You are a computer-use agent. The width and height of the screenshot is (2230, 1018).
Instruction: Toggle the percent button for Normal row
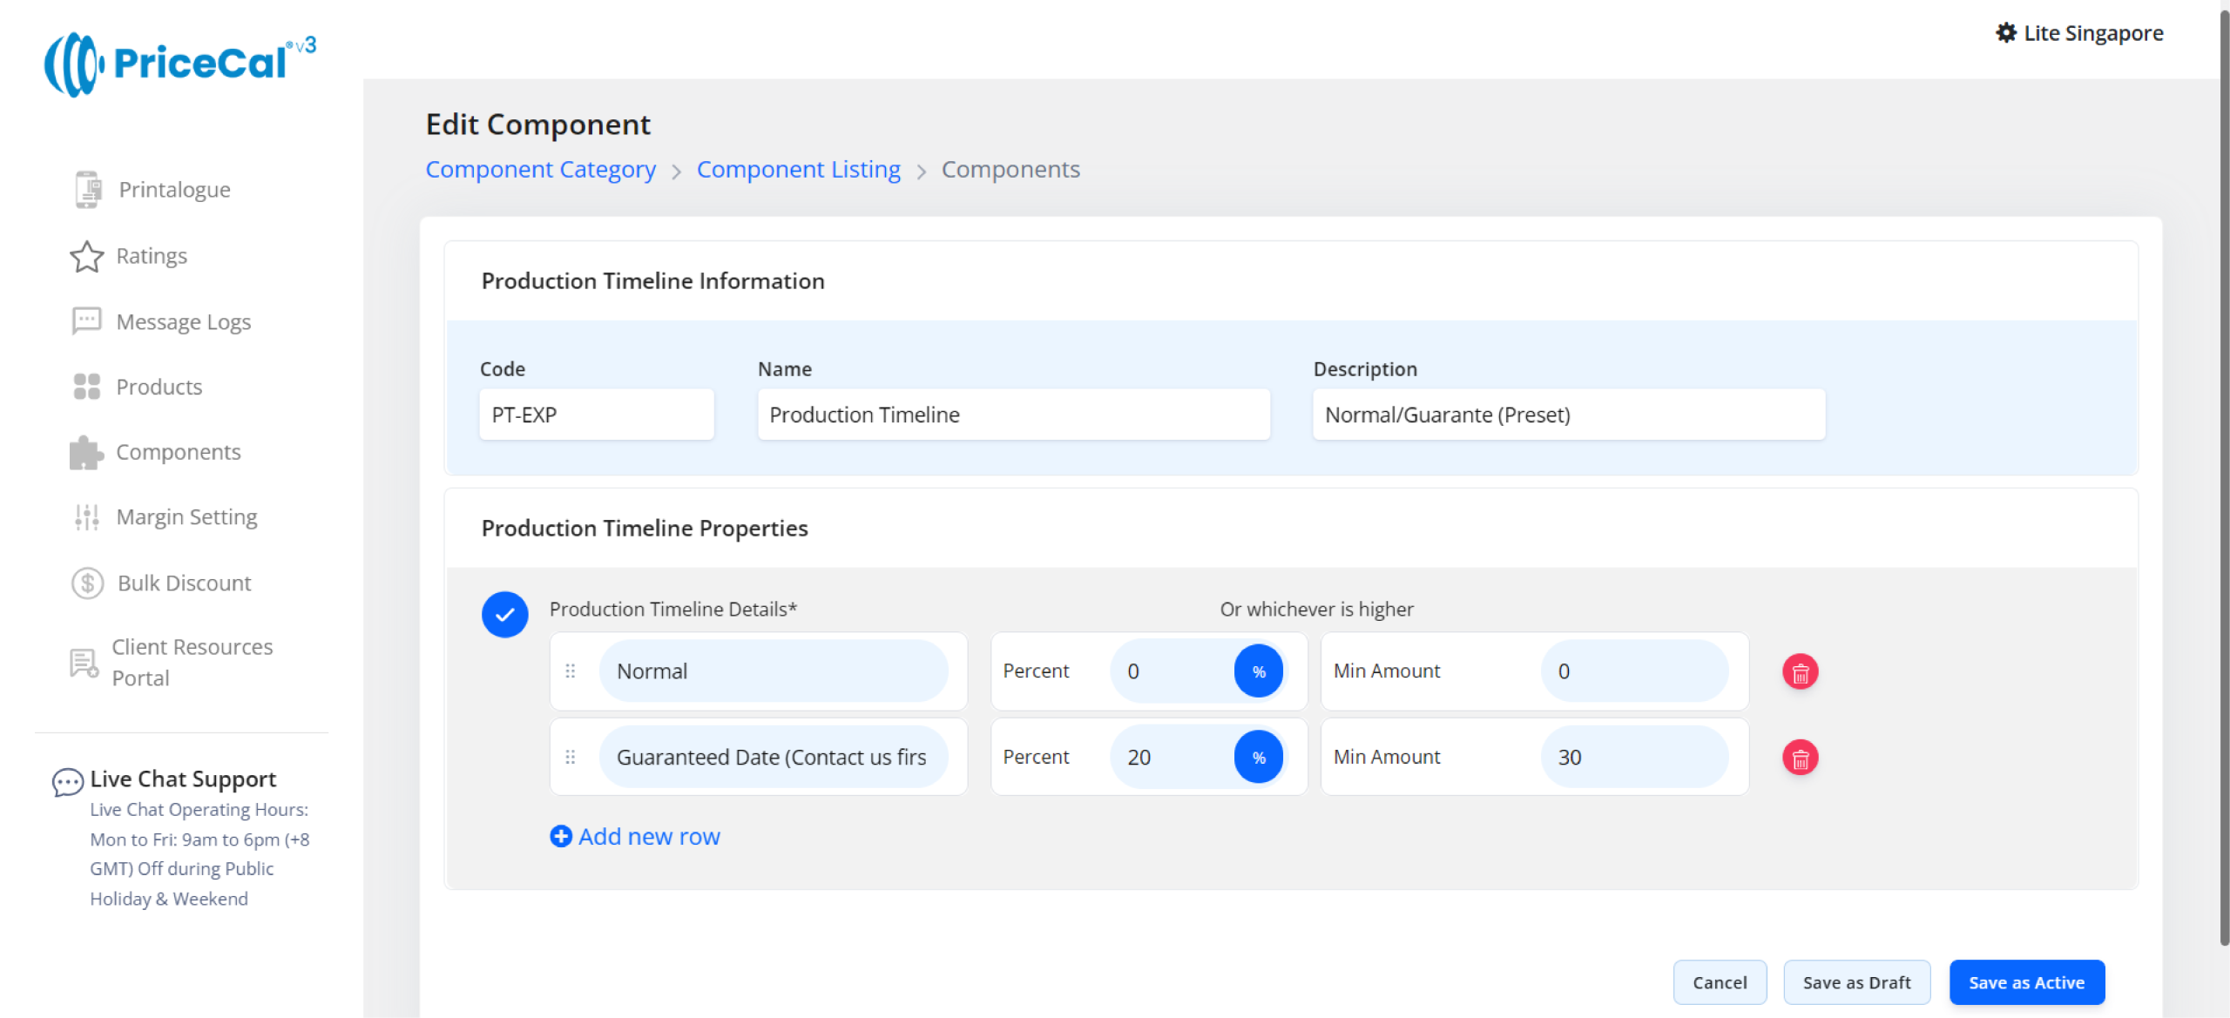pyautogui.click(x=1258, y=671)
